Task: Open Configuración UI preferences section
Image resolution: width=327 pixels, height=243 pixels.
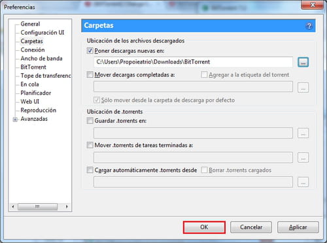Action: click(43, 33)
